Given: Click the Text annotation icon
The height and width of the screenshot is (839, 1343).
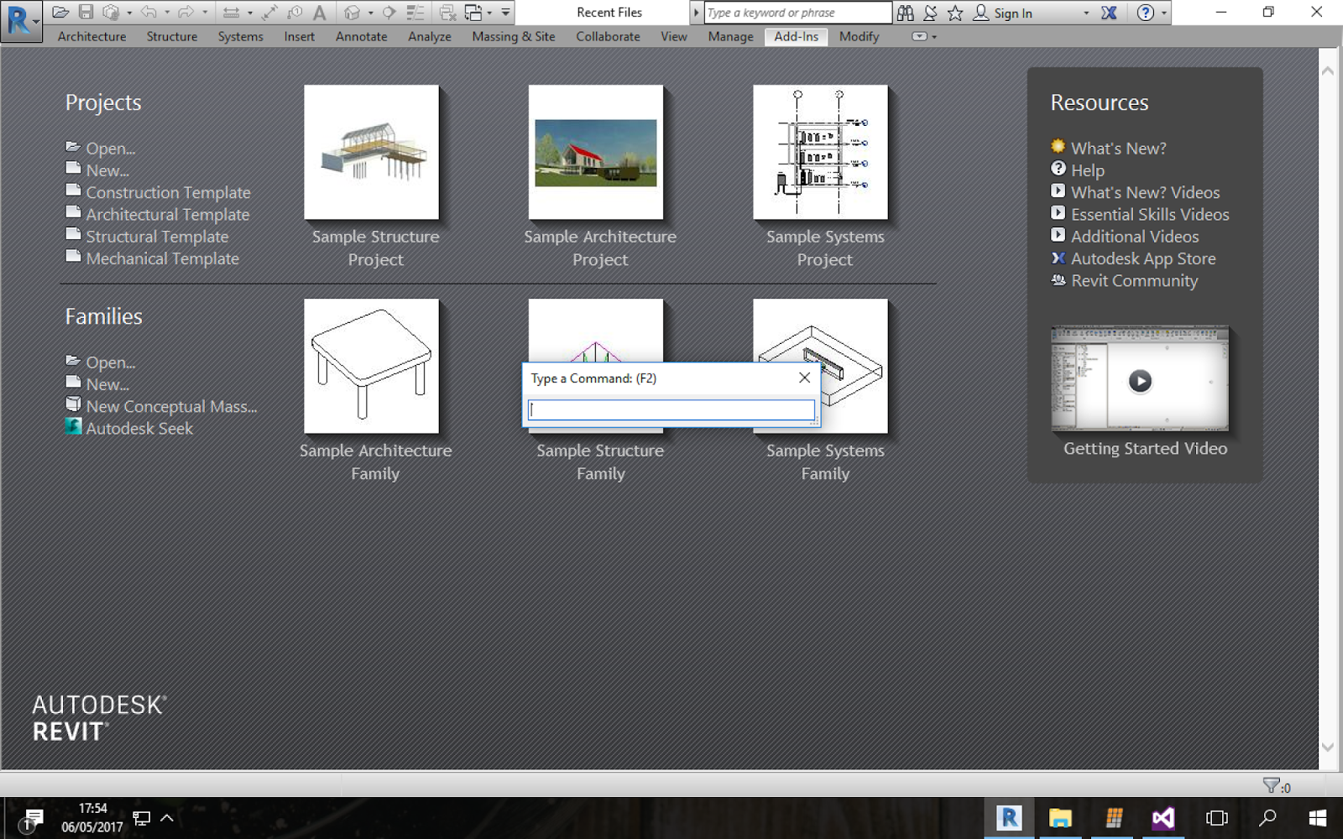Looking at the screenshot, I should (320, 12).
